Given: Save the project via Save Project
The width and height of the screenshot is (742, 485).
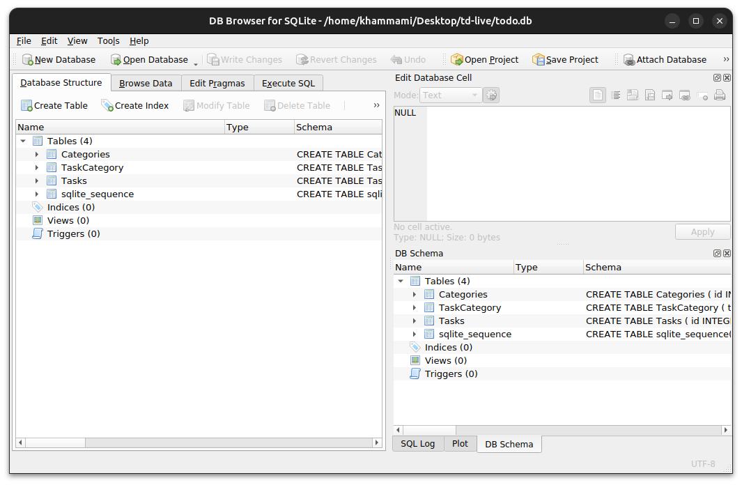Looking at the screenshot, I should (x=565, y=60).
